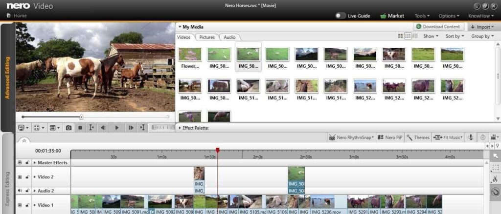Expand the Master Effects track
Image resolution: width=501 pixels, height=214 pixels.
click(x=35, y=163)
